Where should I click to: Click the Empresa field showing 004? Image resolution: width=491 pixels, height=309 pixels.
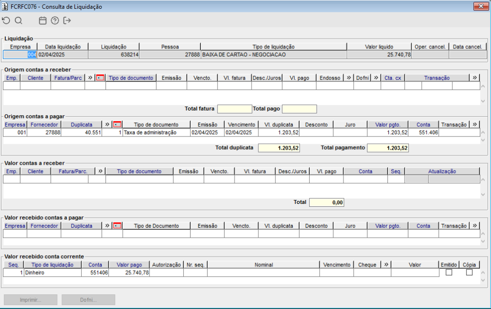(x=20, y=55)
